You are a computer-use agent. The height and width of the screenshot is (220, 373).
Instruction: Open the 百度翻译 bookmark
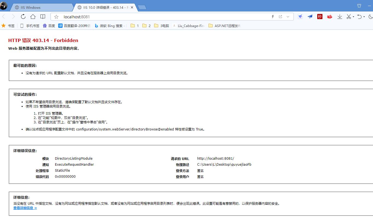(74, 26)
